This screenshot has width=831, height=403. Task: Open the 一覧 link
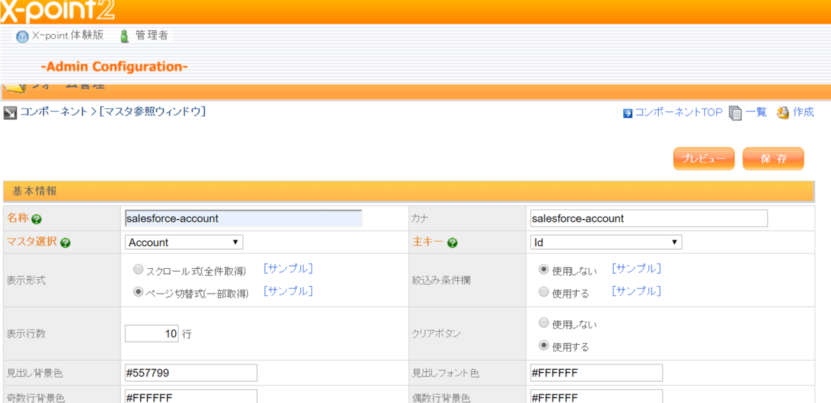pos(756,113)
